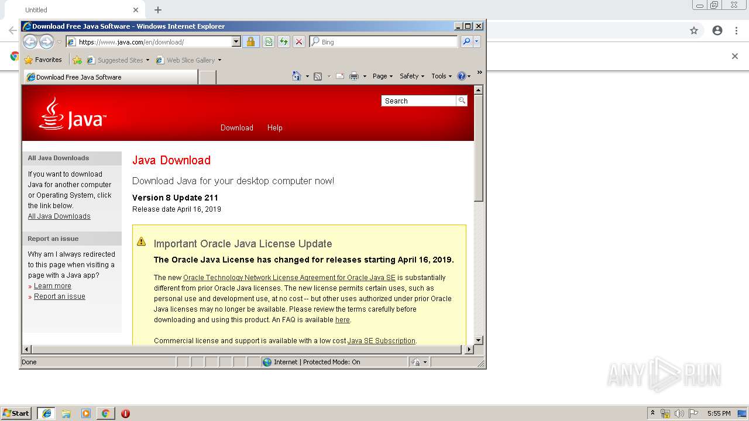Open Chrome profile avatar icon

click(717, 30)
